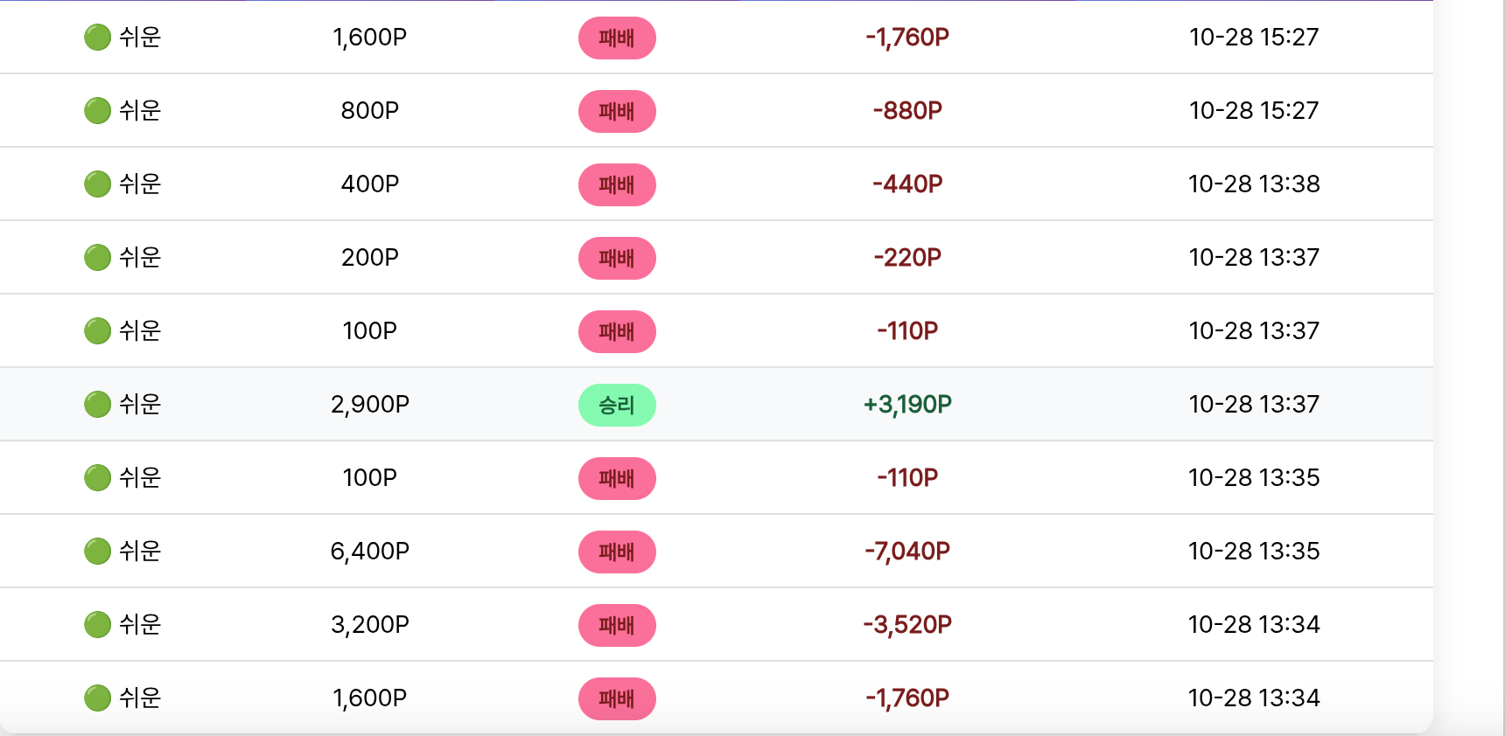Click green circle icon in 3,200P bet row
Screen dimensions: 1505x736
97,625
